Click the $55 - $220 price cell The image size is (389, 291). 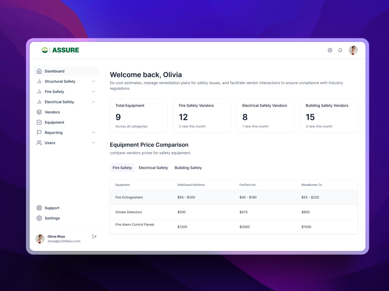point(310,197)
